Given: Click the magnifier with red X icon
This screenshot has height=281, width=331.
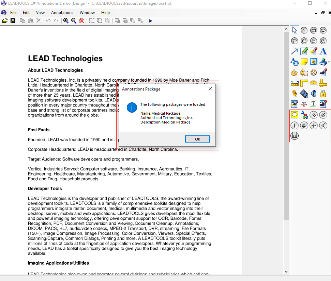Looking at the screenshot, I should click(81, 21).
